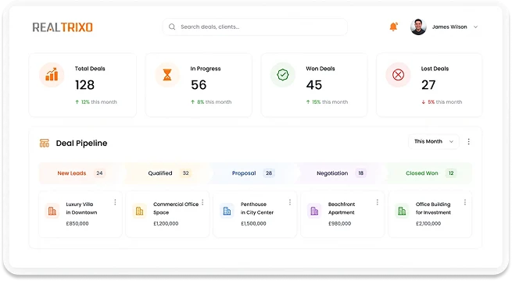512x281 pixels.
Task: Open notifications bell
Action: 394,27
